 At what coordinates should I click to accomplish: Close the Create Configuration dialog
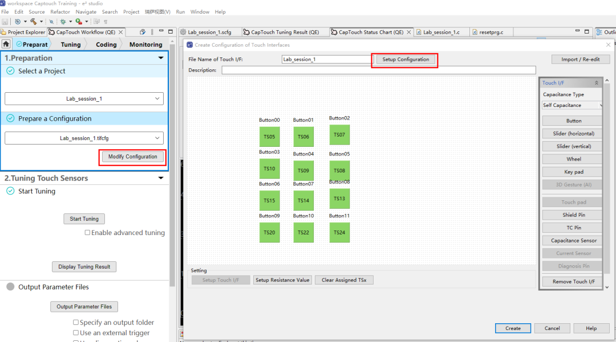click(x=608, y=45)
